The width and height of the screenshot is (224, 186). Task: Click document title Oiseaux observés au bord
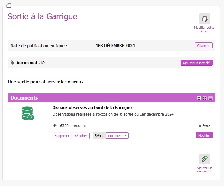pos(92,107)
